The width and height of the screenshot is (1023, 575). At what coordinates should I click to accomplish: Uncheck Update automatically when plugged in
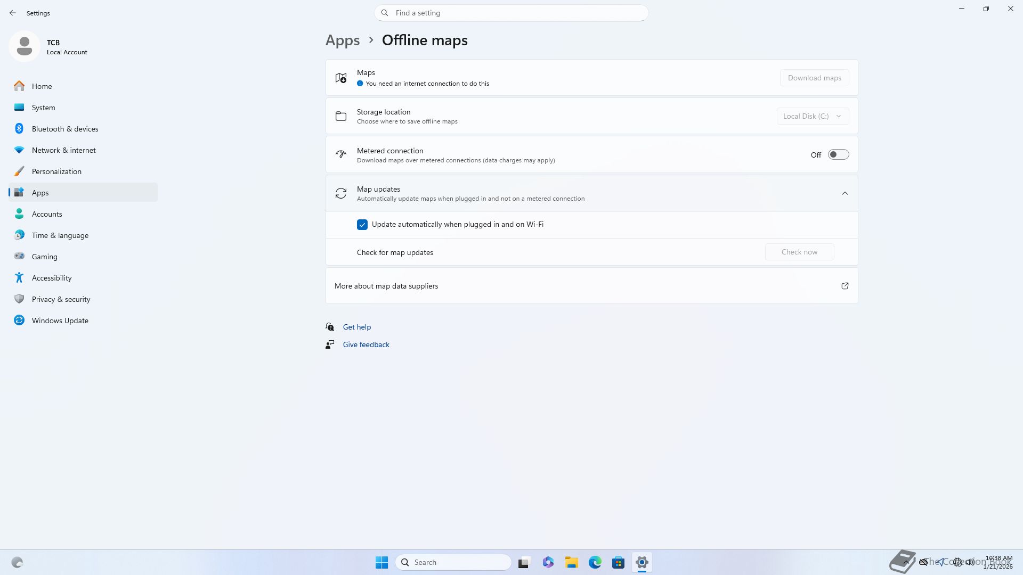[362, 225]
